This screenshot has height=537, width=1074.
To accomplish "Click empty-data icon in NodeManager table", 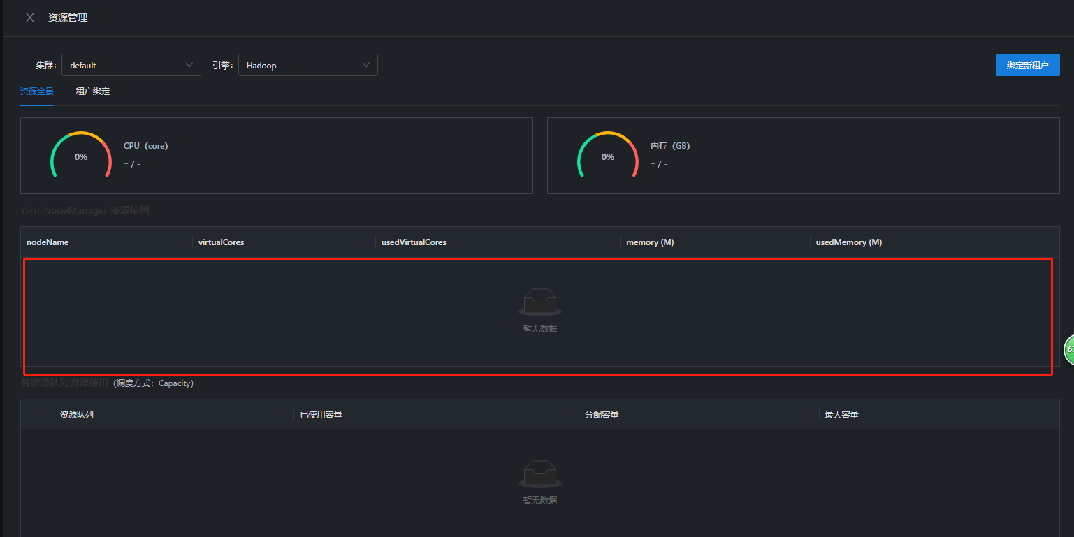I will click(x=540, y=302).
